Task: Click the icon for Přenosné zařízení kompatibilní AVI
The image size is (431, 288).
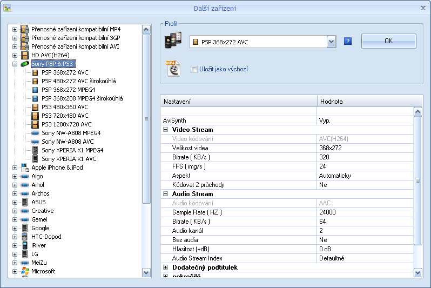Action: pos(25,46)
